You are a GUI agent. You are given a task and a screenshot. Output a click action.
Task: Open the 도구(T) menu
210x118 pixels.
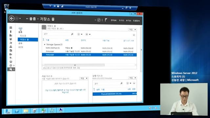pyautogui.click(x=121, y=20)
